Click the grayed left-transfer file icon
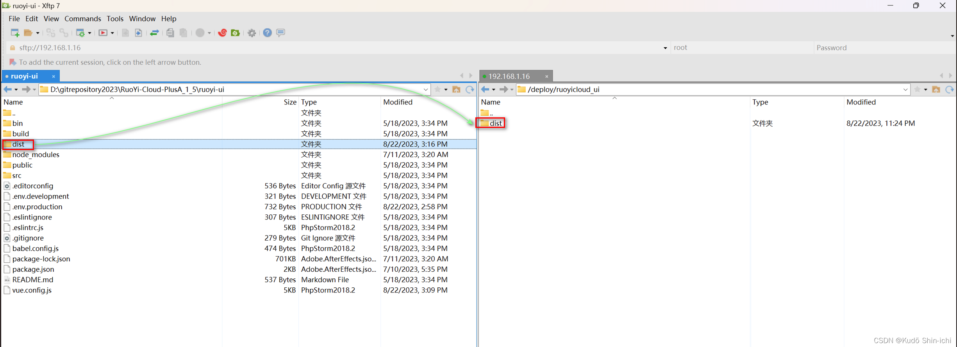This screenshot has width=957, height=347. click(125, 33)
